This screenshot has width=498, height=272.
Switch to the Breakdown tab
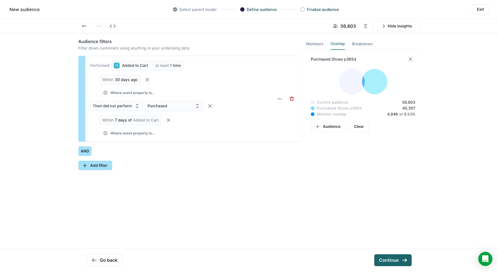coord(362,44)
